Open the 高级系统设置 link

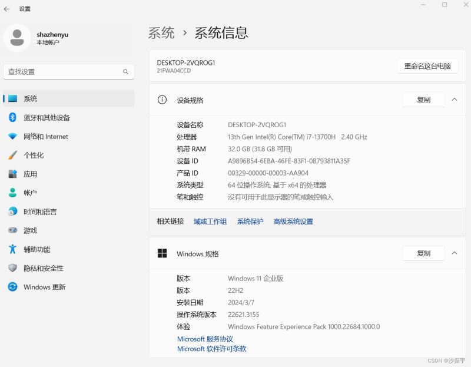[293, 221]
